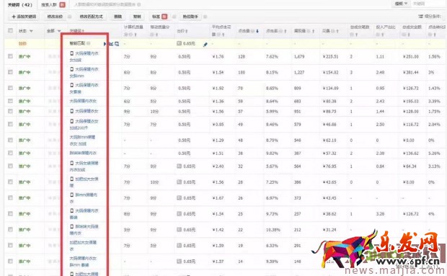Open keyword link in ¥62.10 row
447x276 pixels.
[x=82, y=141]
